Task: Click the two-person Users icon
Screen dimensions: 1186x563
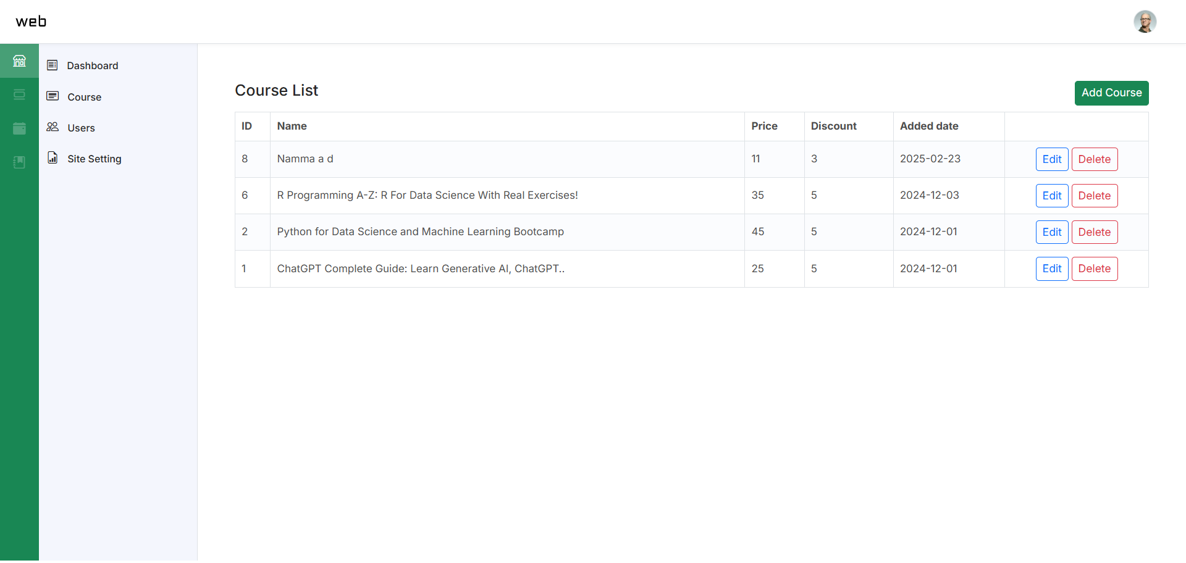Action: click(x=53, y=127)
